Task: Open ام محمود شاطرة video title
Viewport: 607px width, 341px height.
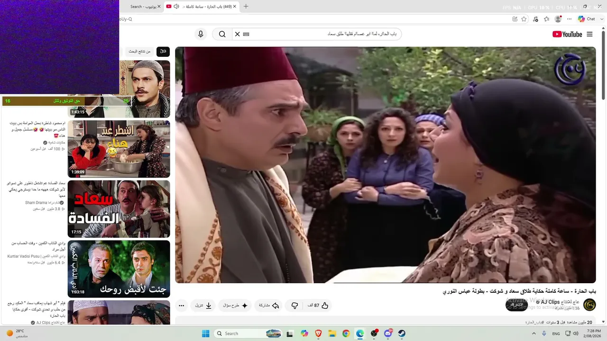Action: 37,129
